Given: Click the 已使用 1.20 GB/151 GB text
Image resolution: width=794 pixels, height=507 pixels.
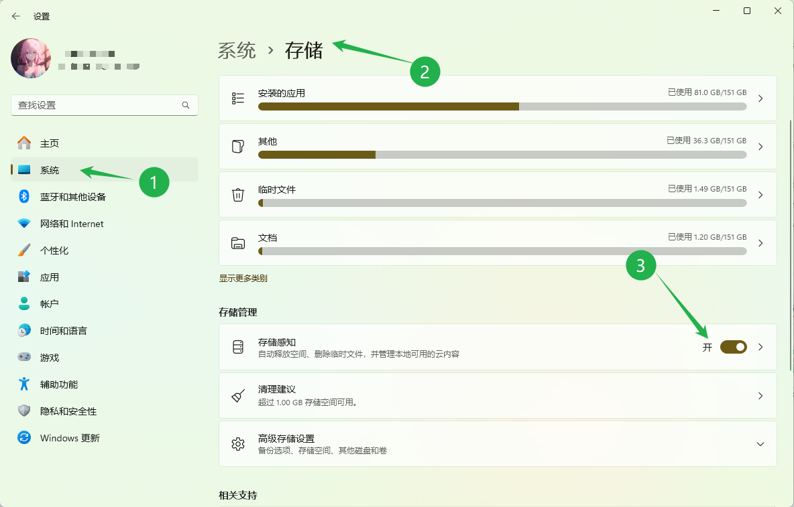Looking at the screenshot, I should [707, 237].
